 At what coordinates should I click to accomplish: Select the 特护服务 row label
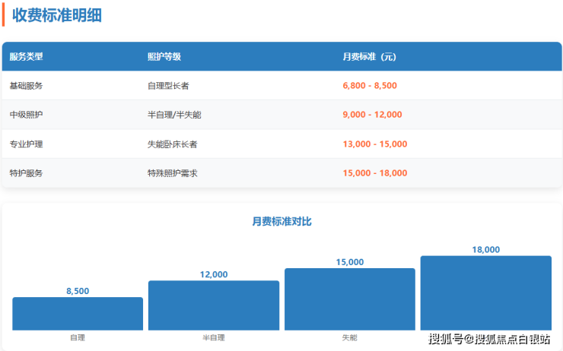[27, 173]
